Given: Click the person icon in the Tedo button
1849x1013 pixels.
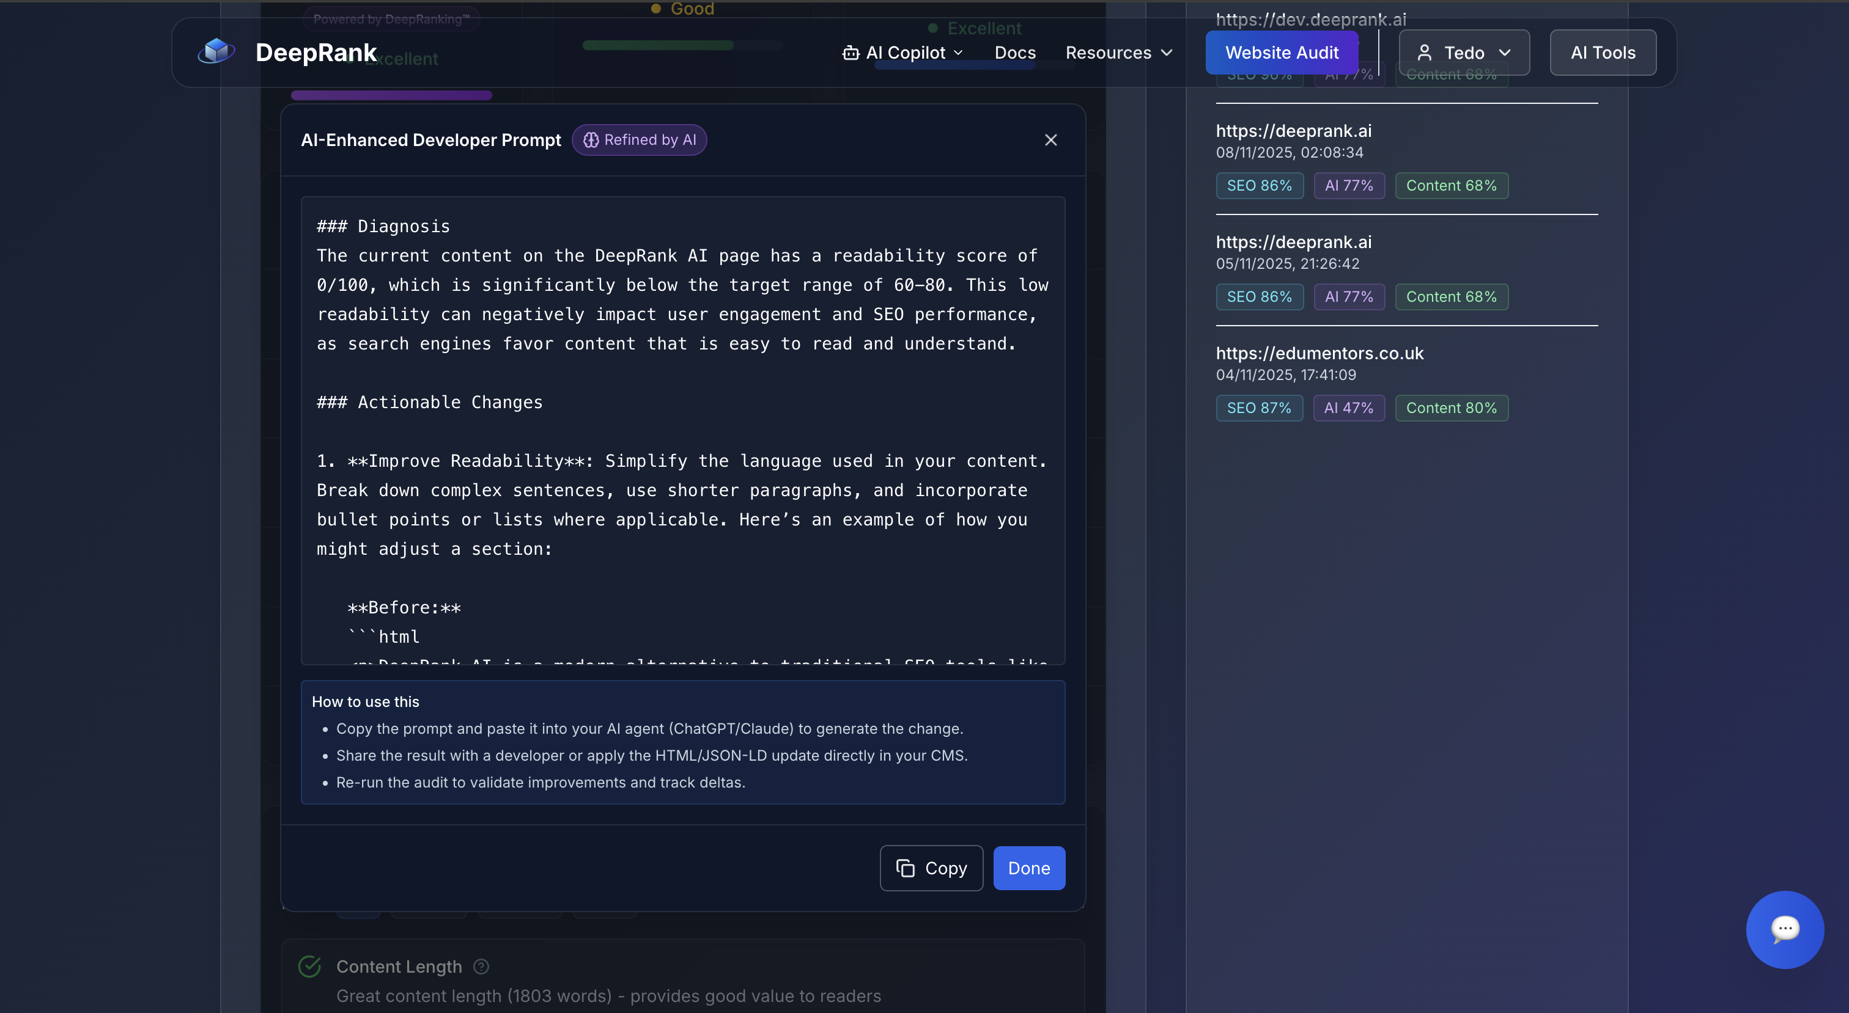Looking at the screenshot, I should [x=1425, y=53].
